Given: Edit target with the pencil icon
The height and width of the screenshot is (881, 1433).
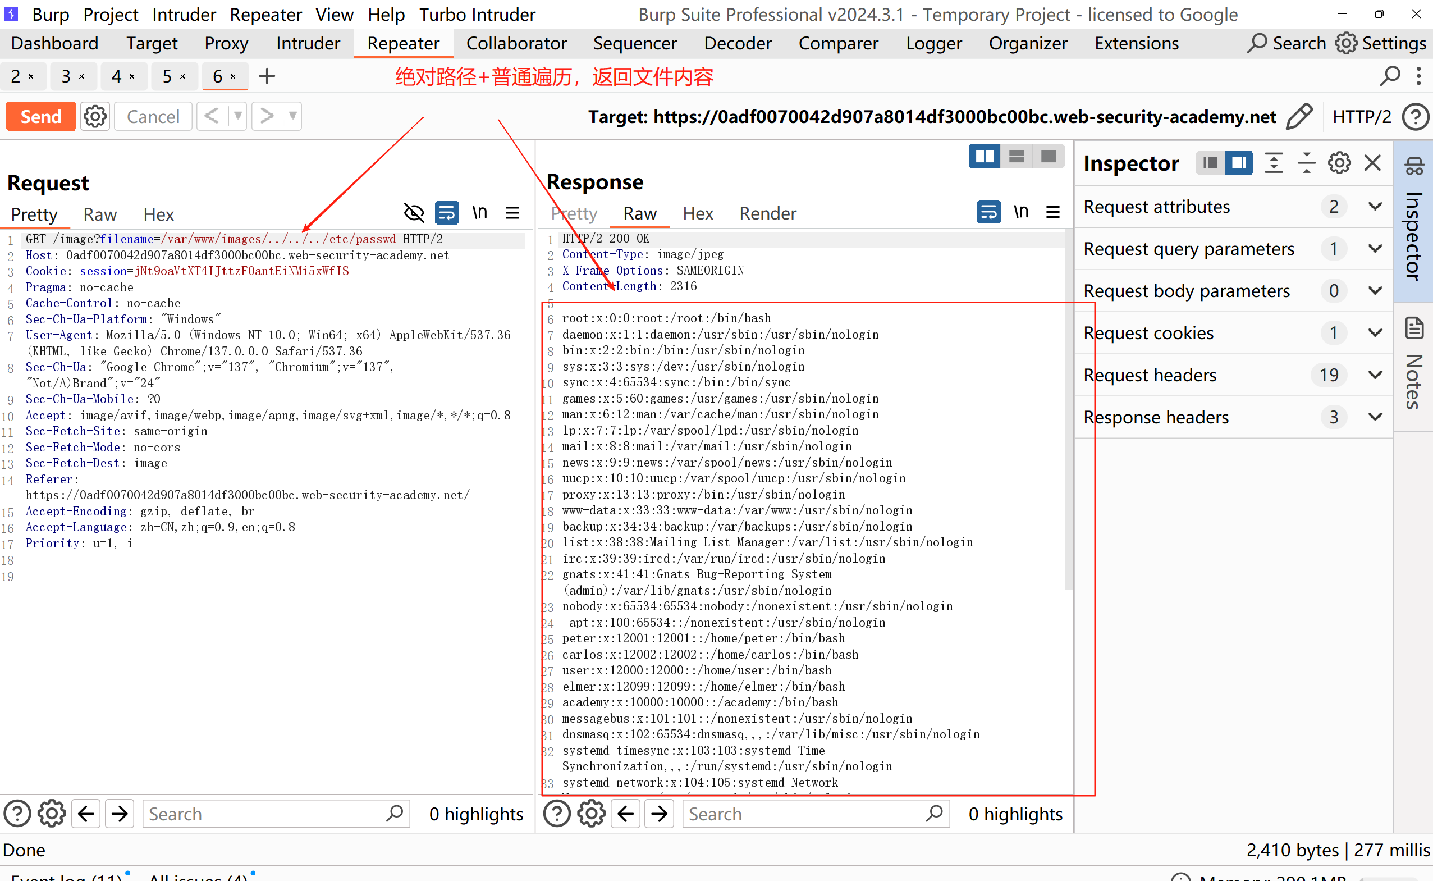Looking at the screenshot, I should [1299, 117].
